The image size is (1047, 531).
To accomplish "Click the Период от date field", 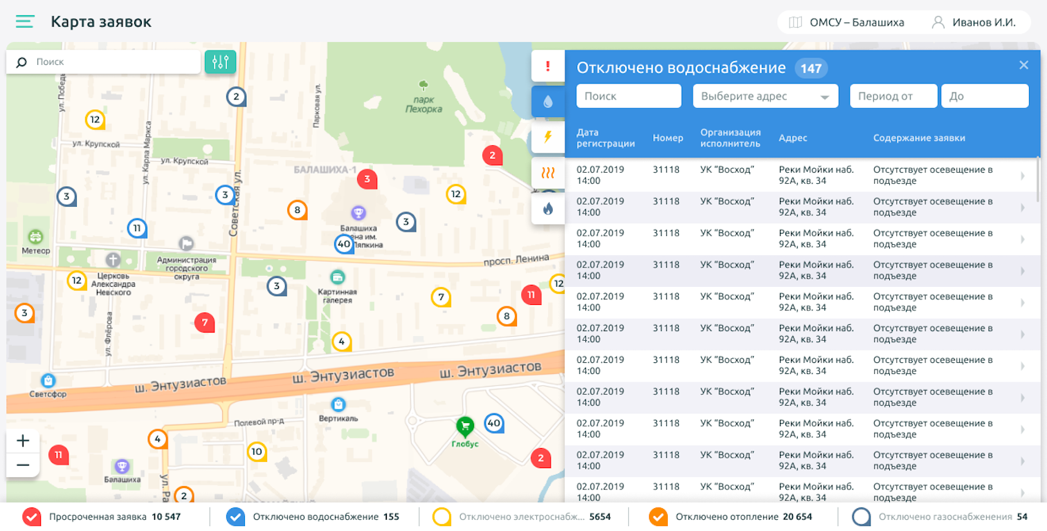I will pos(893,96).
